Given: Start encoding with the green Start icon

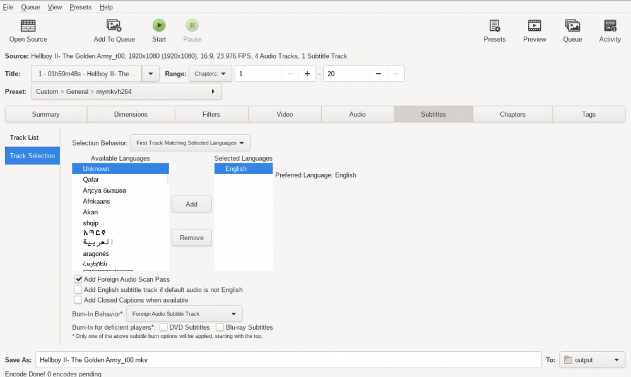Looking at the screenshot, I should tap(159, 25).
